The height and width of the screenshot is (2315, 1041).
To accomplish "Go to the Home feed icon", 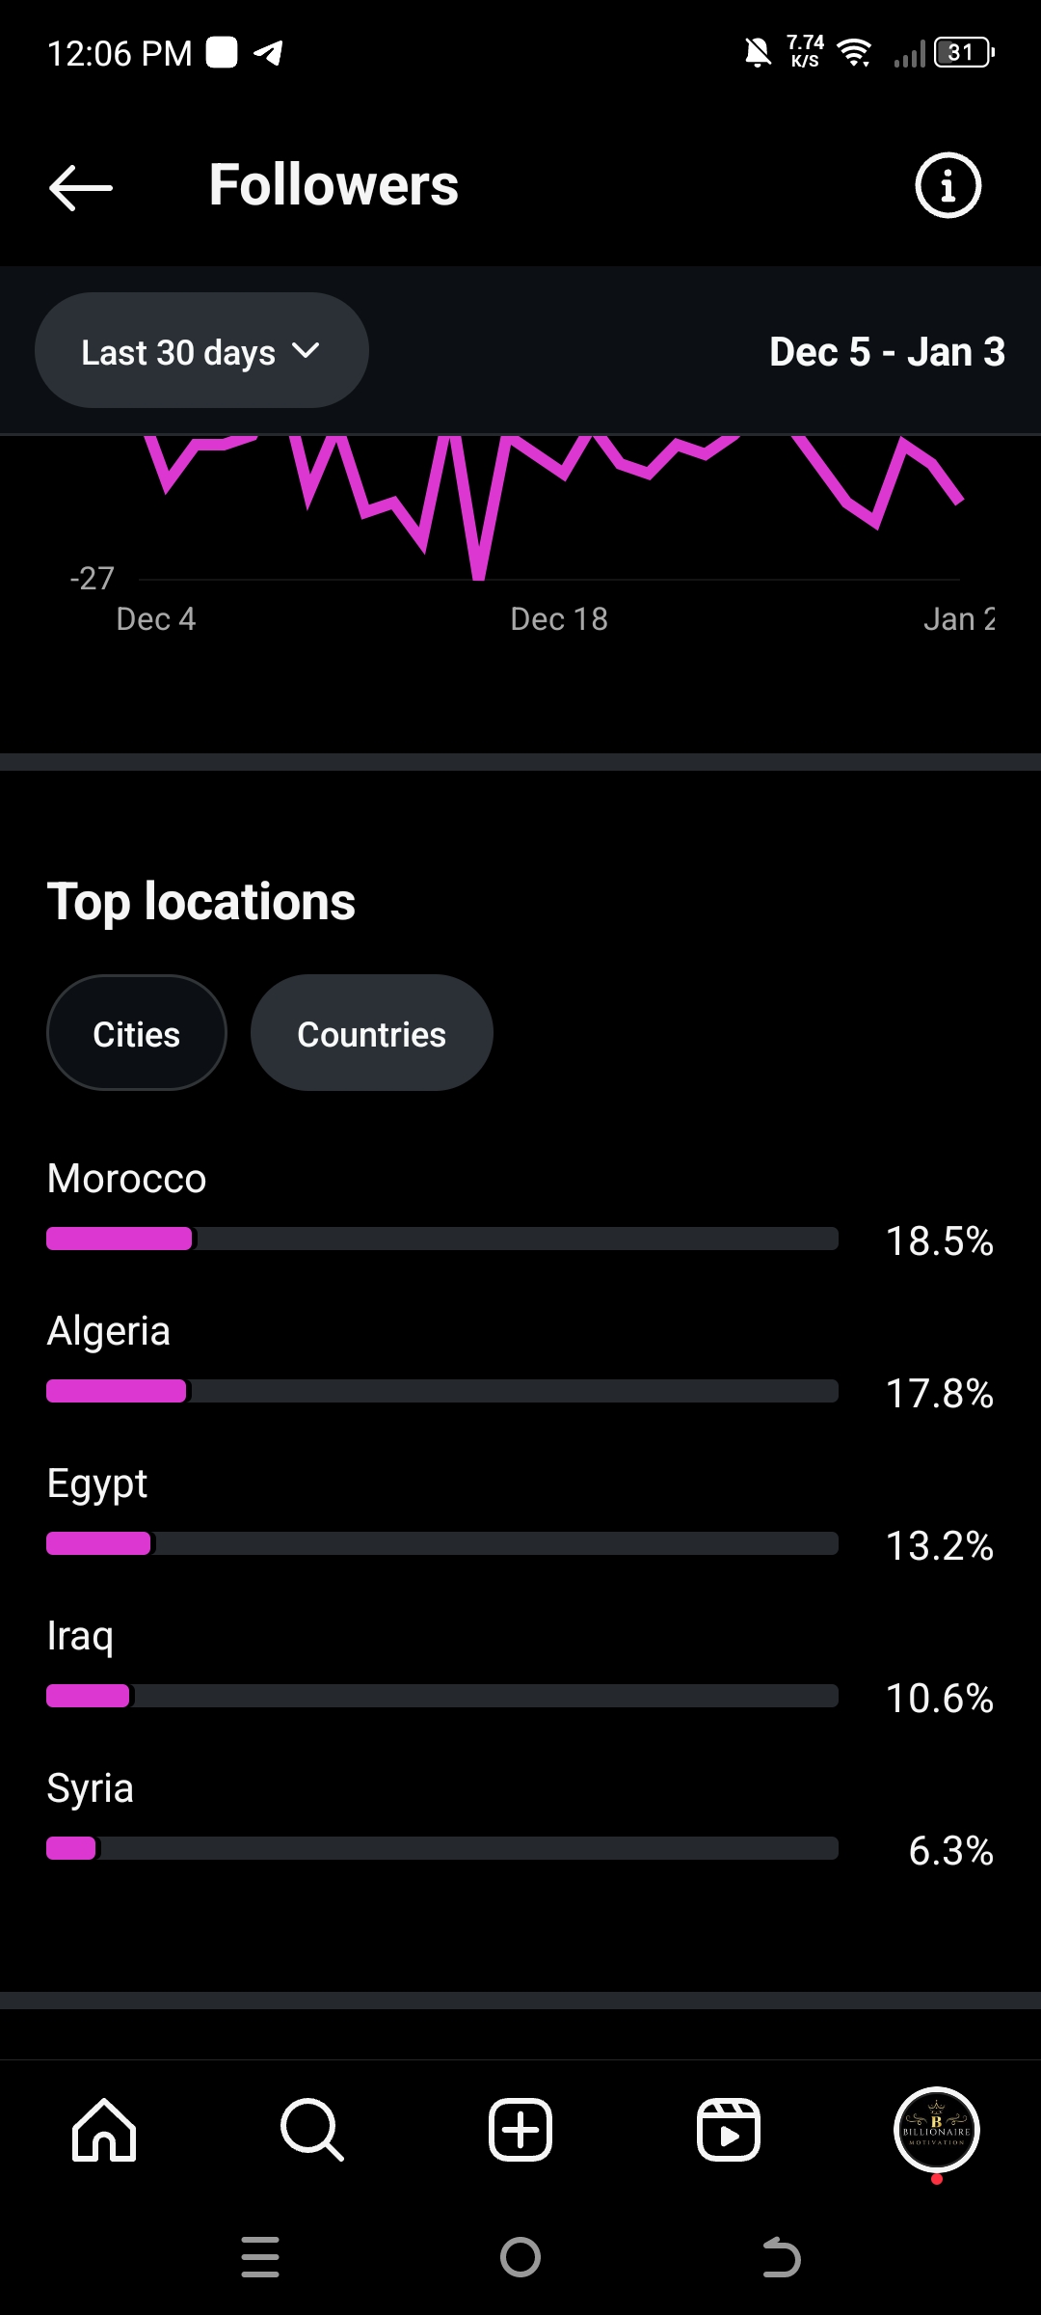I will [104, 2129].
